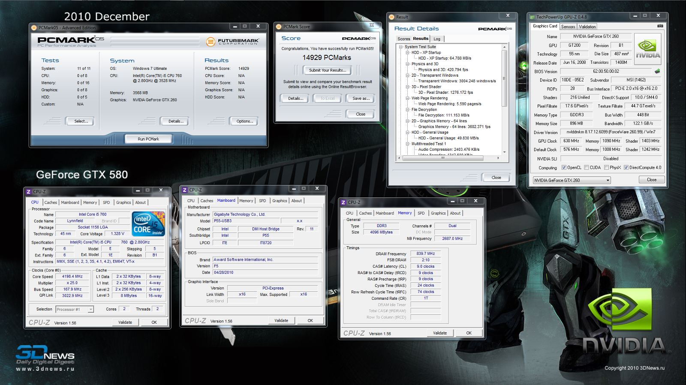Click the Result tree scroll up arrow
This screenshot has width=686, height=385.
coord(504,47)
